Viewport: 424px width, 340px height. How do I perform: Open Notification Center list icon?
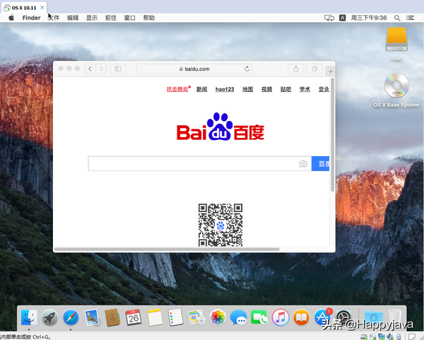coord(410,18)
